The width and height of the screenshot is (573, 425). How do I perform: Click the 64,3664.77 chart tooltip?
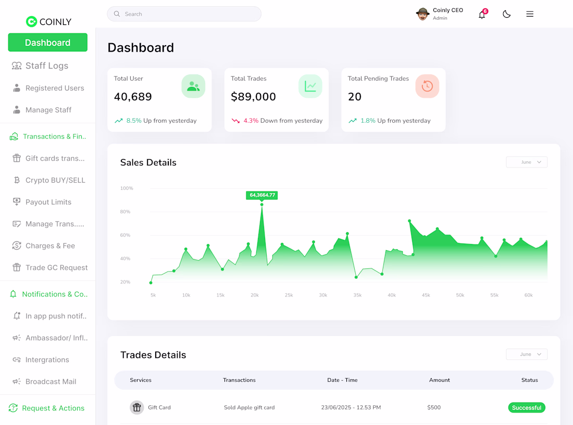261,195
